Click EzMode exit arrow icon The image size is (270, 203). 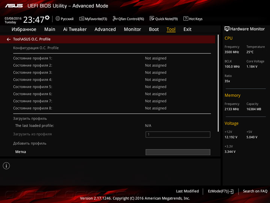coord(231,191)
